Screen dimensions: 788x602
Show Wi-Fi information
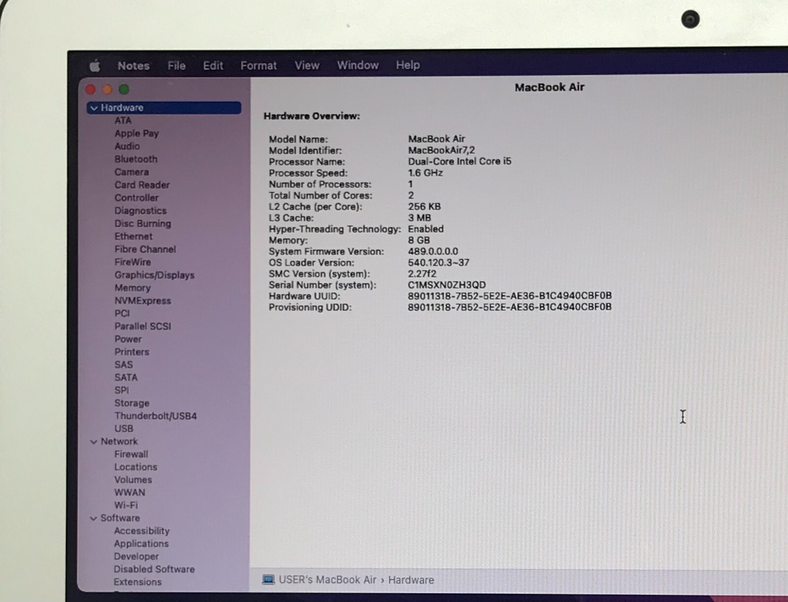[x=126, y=505]
